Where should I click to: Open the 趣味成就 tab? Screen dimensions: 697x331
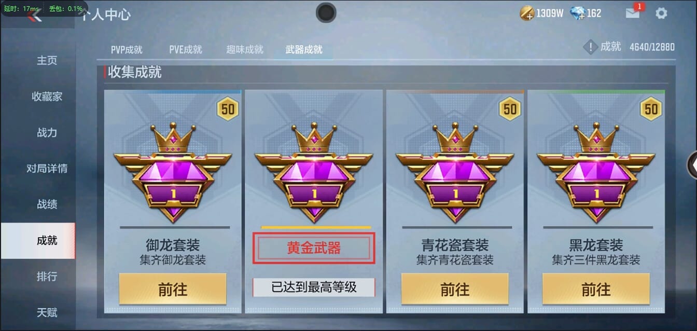click(x=245, y=50)
